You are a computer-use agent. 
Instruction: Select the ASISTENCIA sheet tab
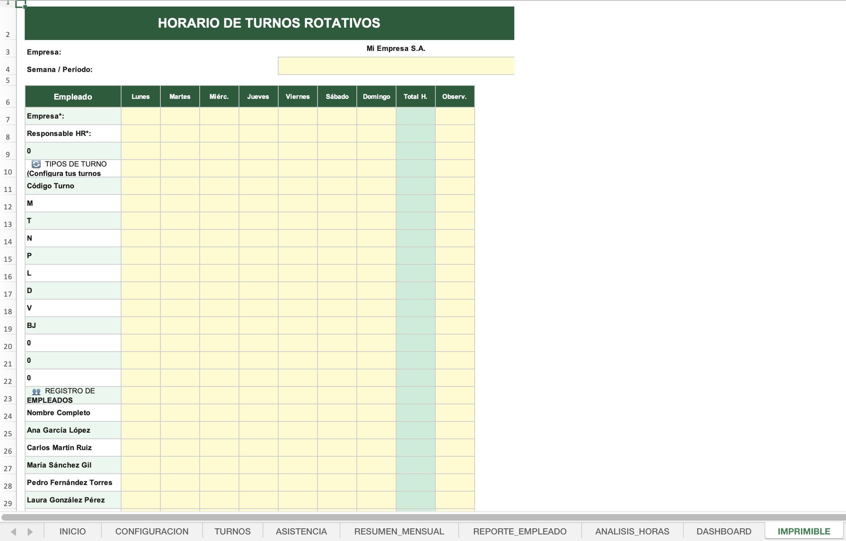point(301,531)
